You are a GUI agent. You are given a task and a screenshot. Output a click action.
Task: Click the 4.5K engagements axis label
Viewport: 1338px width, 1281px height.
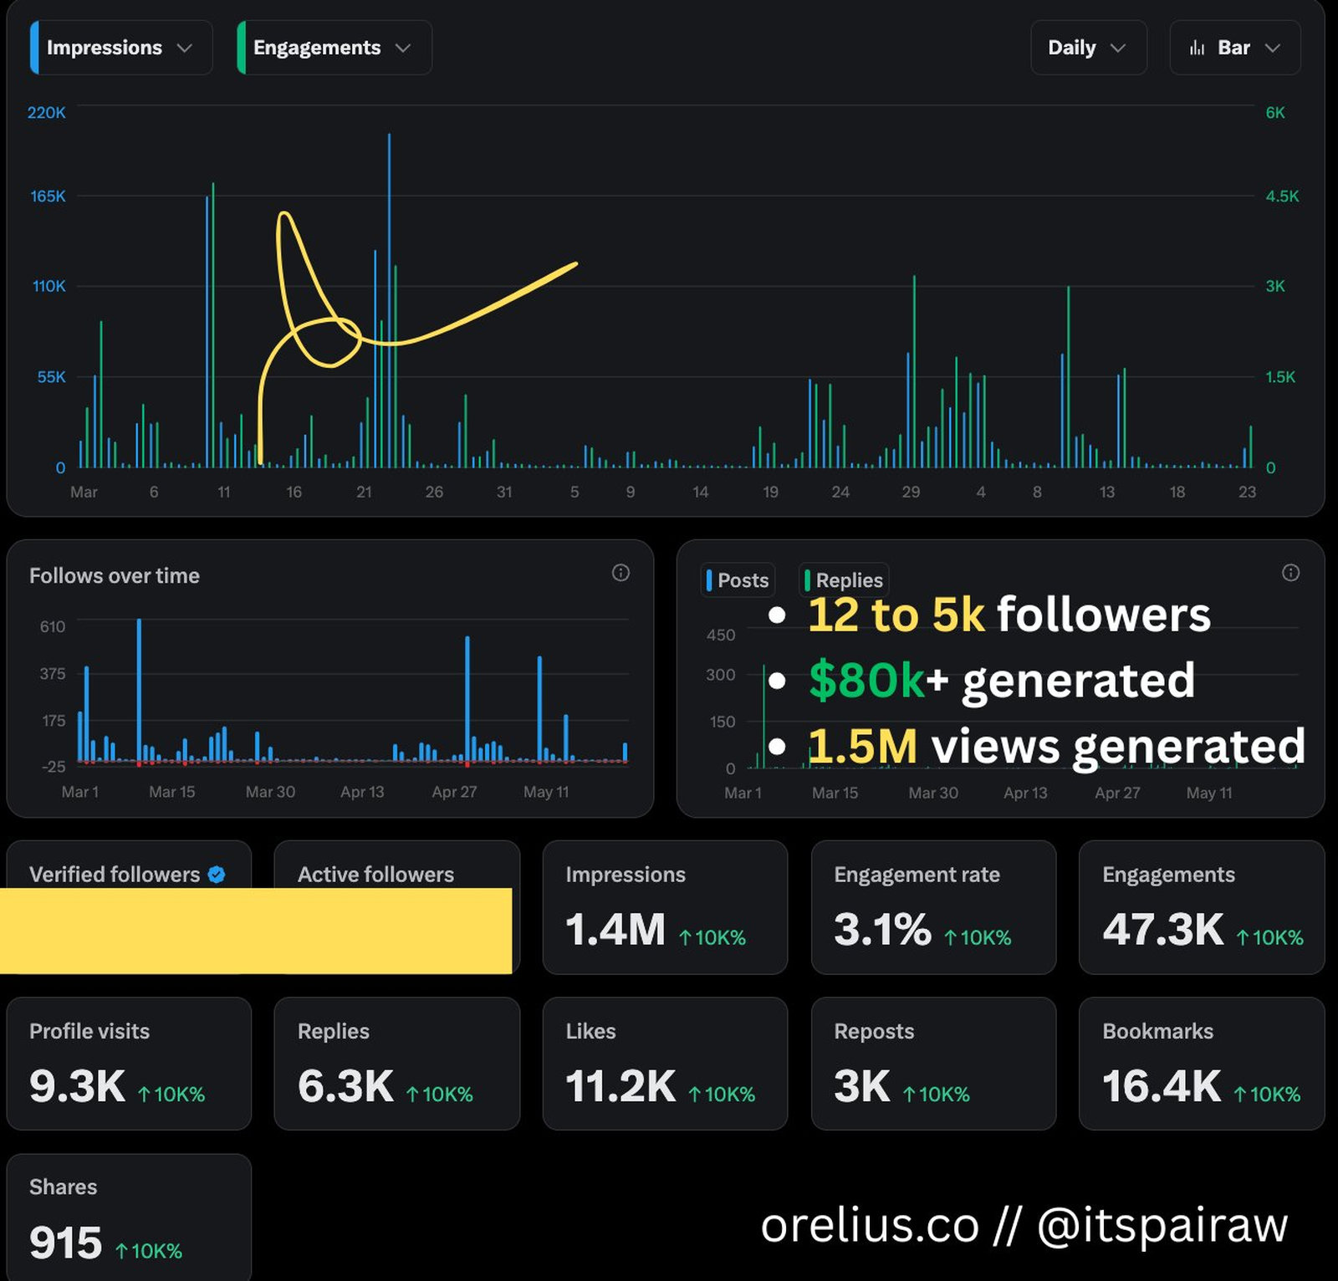(x=1282, y=196)
